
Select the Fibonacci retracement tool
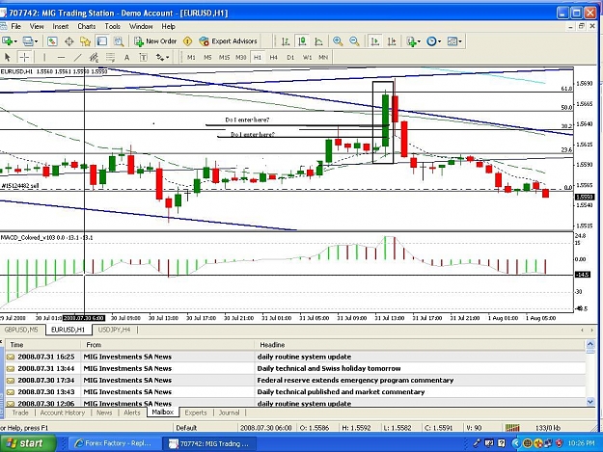pos(110,58)
